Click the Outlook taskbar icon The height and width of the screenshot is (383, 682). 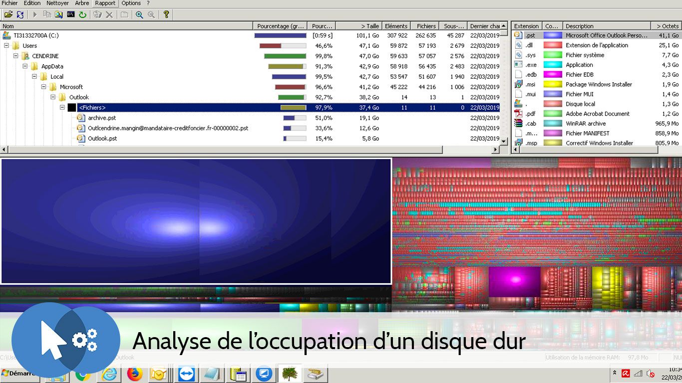coord(159,374)
